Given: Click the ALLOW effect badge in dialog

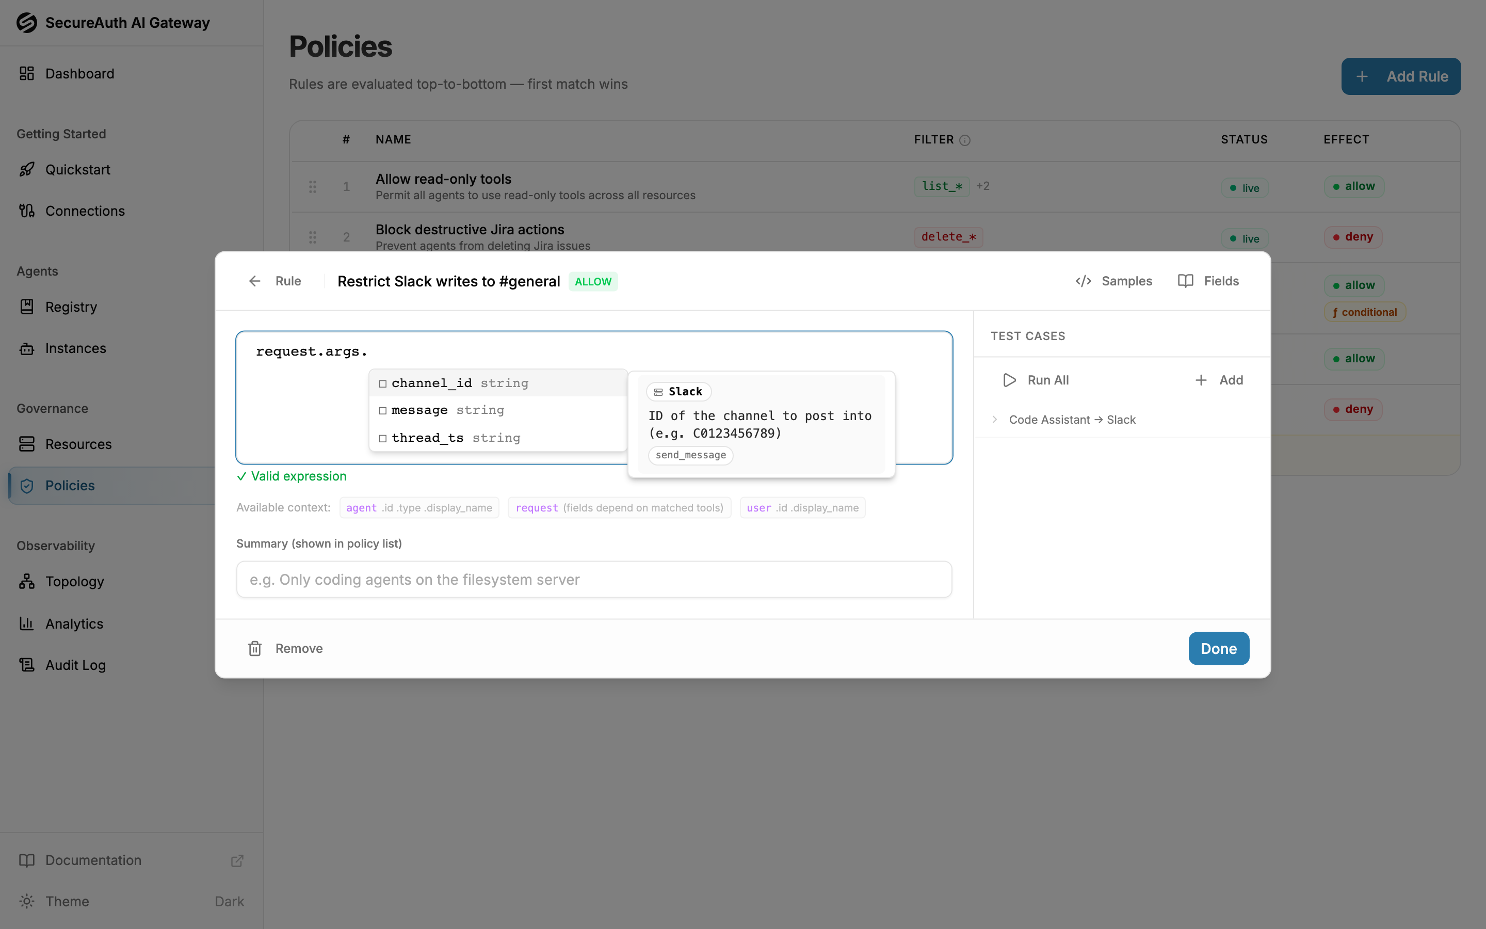Looking at the screenshot, I should 593,281.
